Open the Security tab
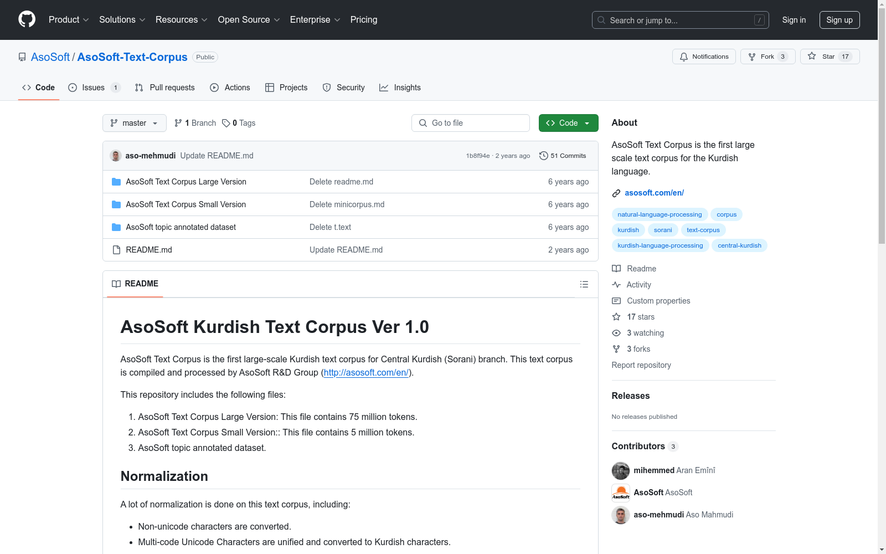 tap(344, 88)
